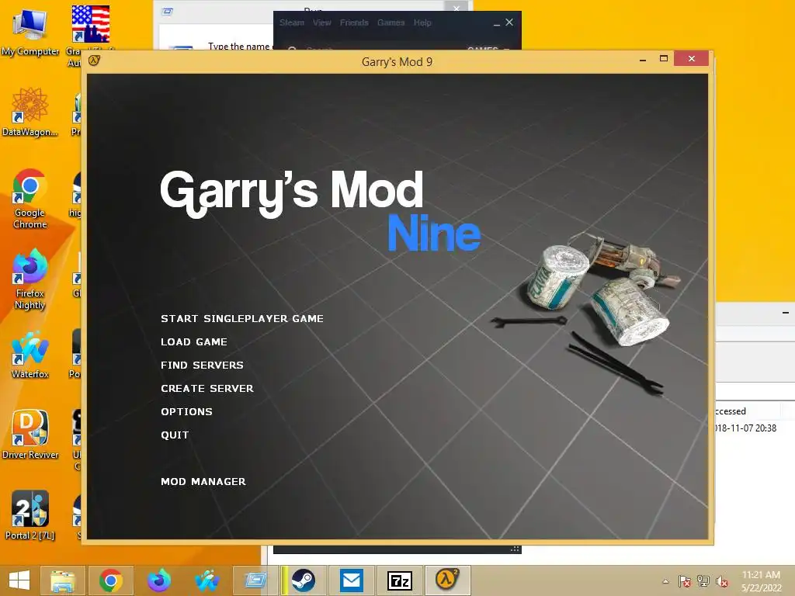Select Create Server option
795x596 pixels.
(207, 389)
